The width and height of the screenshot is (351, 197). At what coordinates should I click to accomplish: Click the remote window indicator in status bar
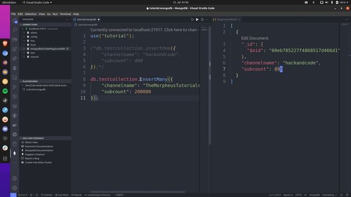(13, 195)
